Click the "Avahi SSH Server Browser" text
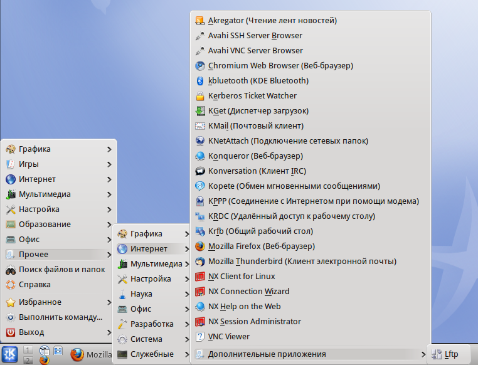Screen dimensions: 478x365 click(x=255, y=36)
